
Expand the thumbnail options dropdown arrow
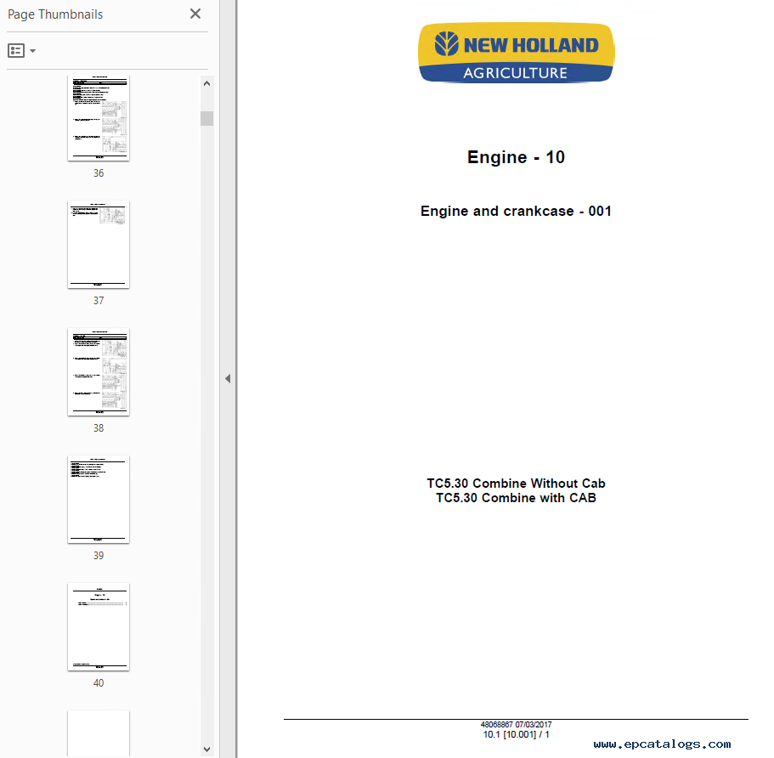click(x=32, y=50)
